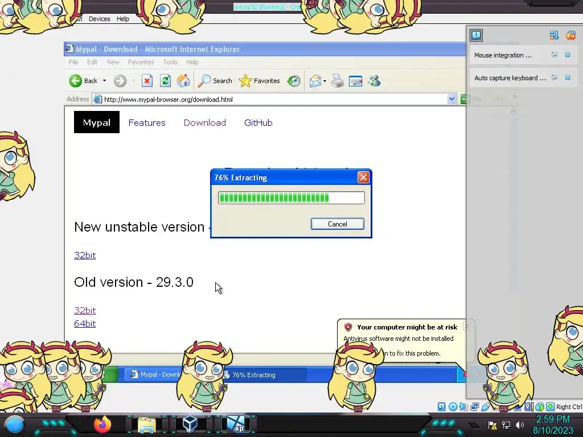The image size is (583, 437).
Task: Click the VirtualBox optical disk status icon
Action: [453, 406]
